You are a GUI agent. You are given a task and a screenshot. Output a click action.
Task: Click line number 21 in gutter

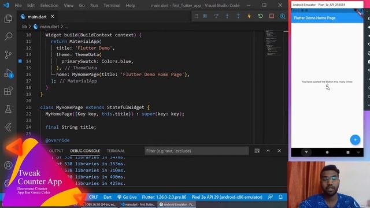pyautogui.click(x=28, y=107)
